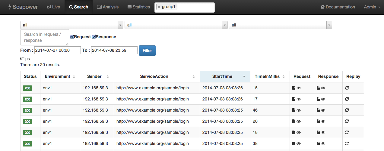The image size is (384, 151).
Task: Open the Admin dropdown menu
Action: coord(372,7)
